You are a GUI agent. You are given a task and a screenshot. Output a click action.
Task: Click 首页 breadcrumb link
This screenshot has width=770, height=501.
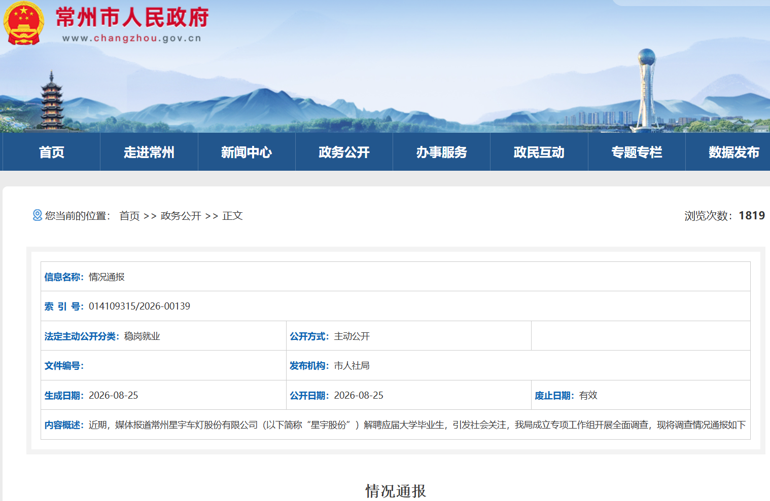129,216
